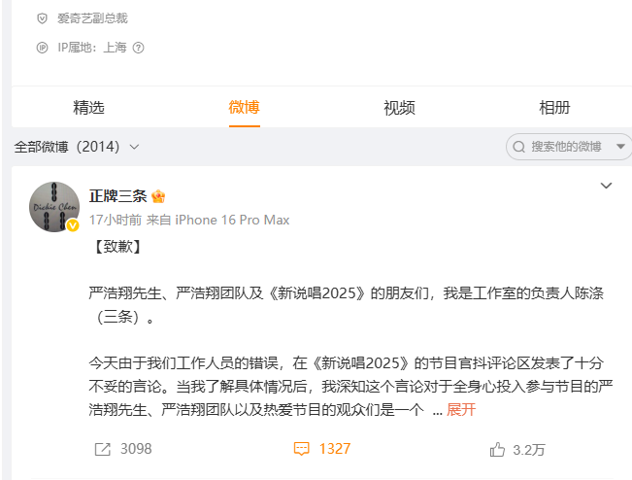Switch to the 视频 tab
This screenshot has width=632, height=480.
(399, 108)
